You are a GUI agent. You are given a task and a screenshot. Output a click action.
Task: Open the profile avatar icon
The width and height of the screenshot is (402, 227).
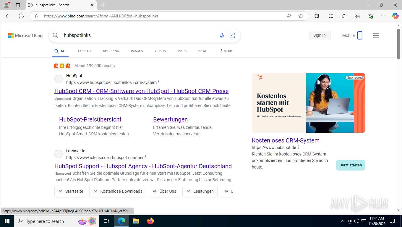[x=7, y=5]
